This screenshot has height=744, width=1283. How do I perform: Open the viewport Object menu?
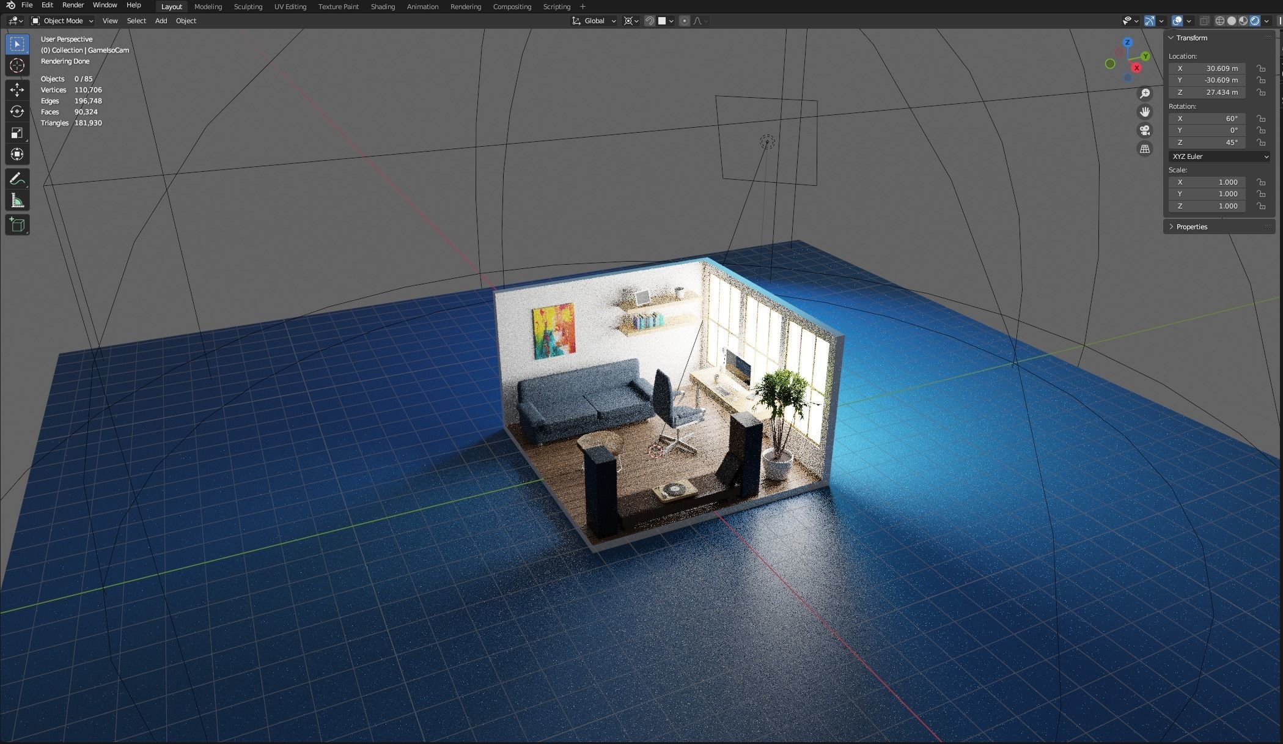tap(186, 21)
